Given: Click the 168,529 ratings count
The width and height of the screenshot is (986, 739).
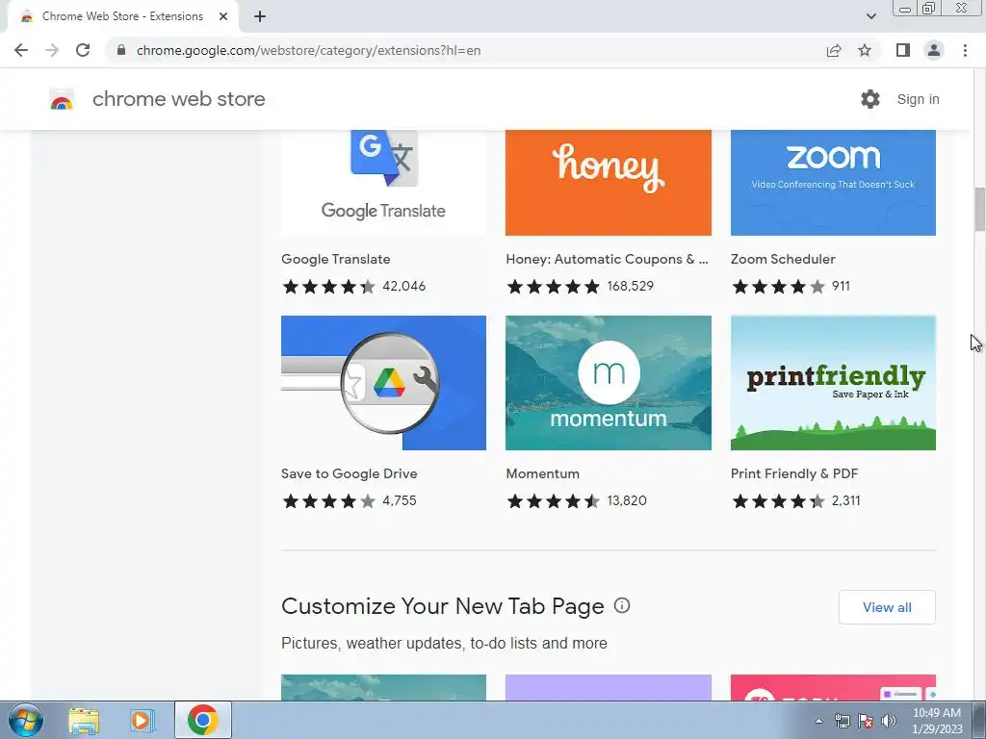Looking at the screenshot, I should click(630, 287).
